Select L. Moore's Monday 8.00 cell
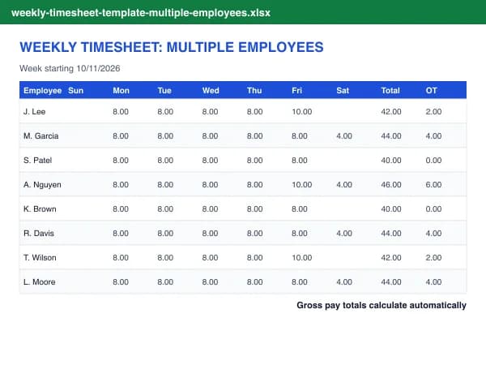Viewport: 486px width, 365px height. (x=121, y=281)
